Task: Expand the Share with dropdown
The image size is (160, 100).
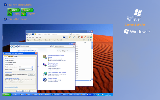Action: 48,40
